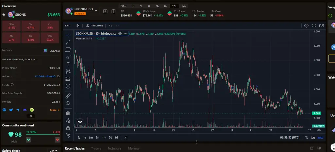335x152 pixels.
Task: Select the 24h stats timeframe
Action: [x=184, y=6]
